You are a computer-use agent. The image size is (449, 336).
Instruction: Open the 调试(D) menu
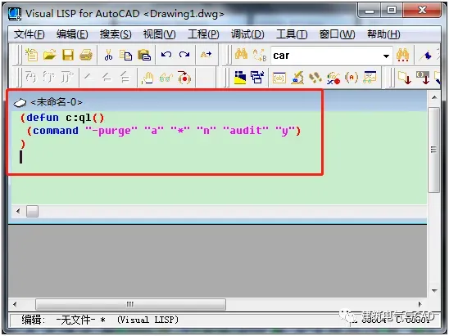pyautogui.click(x=247, y=34)
